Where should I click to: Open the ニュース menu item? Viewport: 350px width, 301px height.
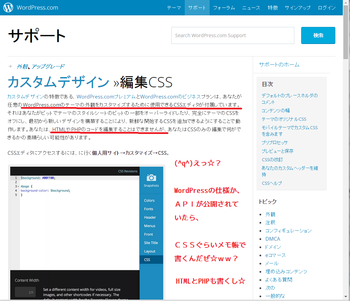251,8
